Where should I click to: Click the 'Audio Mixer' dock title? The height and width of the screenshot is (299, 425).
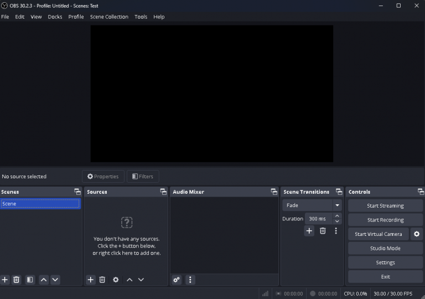coord(188,192)
